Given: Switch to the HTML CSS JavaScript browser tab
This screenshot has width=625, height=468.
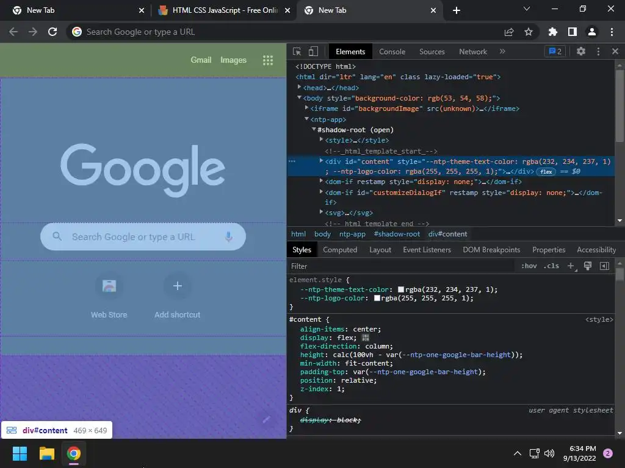Looking at the screenshot, I should pos(225,10).
